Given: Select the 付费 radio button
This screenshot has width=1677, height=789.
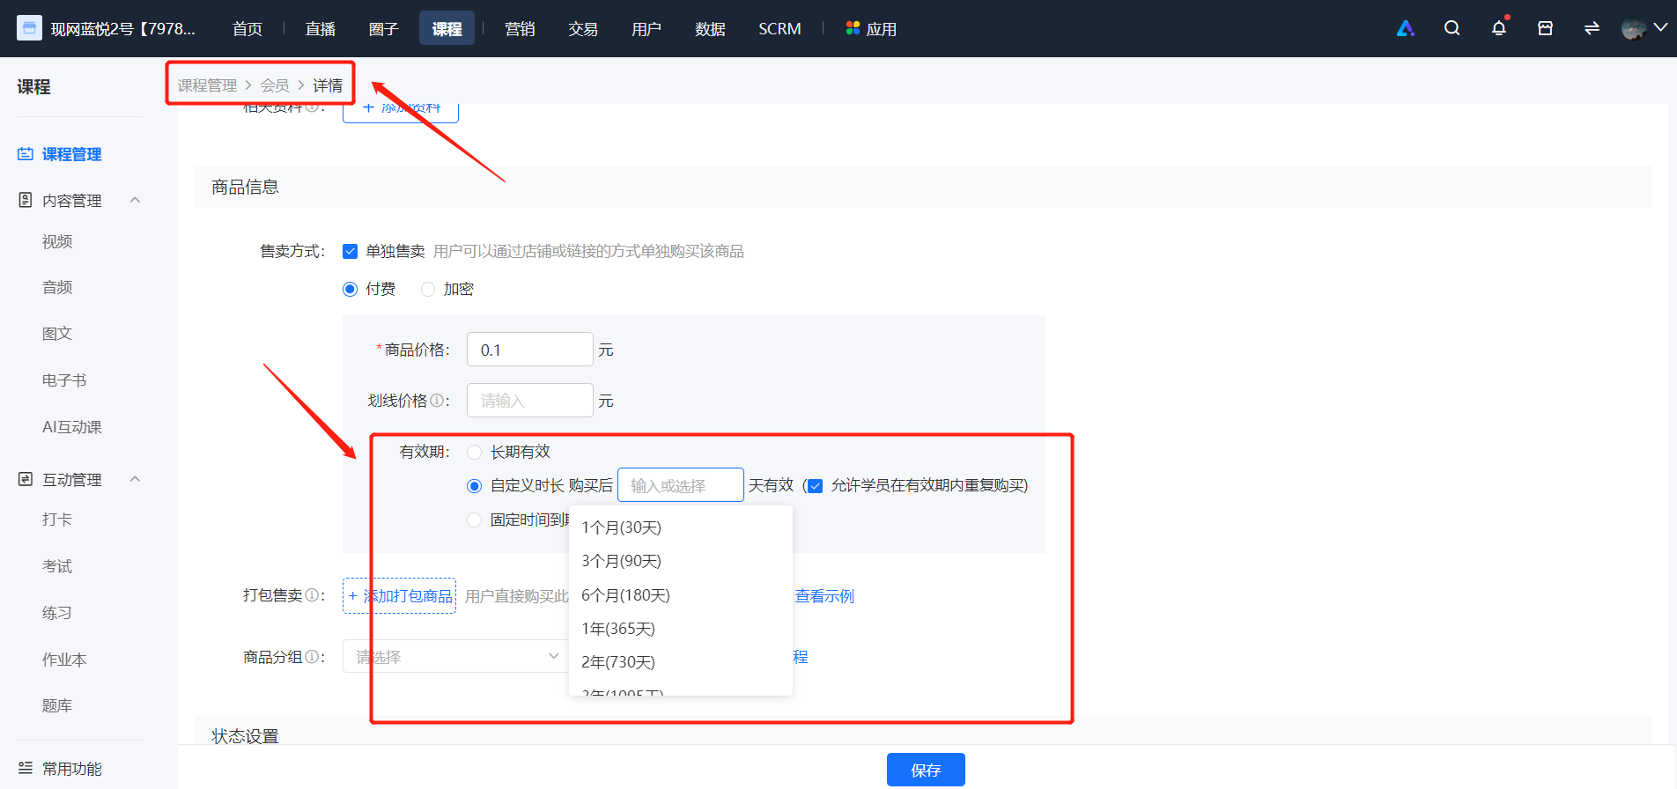Looking at the screenshot, I should (351, 289).
